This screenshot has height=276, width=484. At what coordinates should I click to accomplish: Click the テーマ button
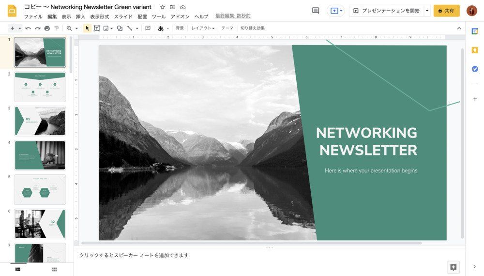[x=227, y=28]
